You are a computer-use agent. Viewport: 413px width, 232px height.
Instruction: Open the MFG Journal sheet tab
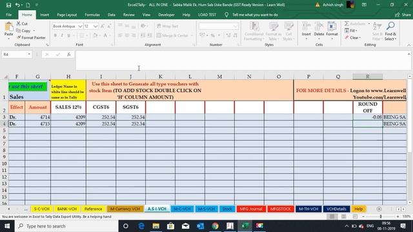(251, 209)
